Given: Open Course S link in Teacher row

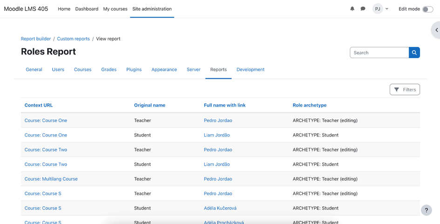Looking at the screenshot, I should tap(43, 193).
